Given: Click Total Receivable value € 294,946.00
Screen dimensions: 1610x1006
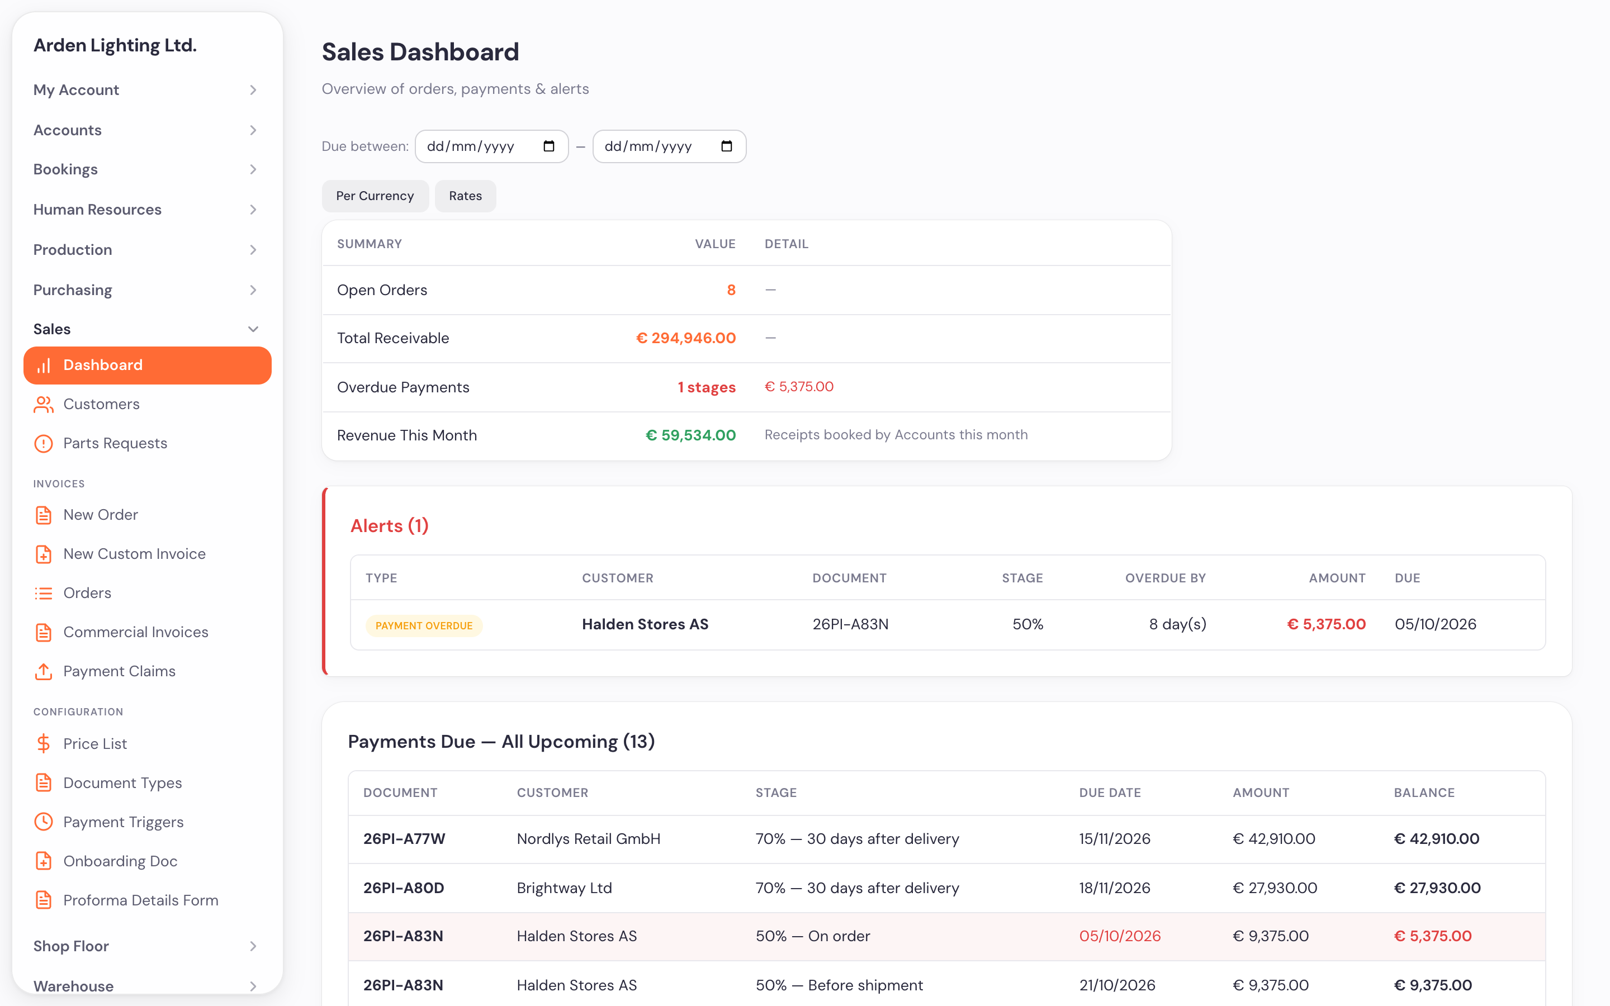Looking at the screenshot, I should (686, 338).
